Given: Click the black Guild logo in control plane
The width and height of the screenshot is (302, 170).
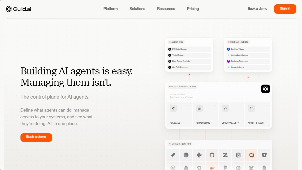Looking at the screenshot, I should pyautogui.click(x=266, y=89).
